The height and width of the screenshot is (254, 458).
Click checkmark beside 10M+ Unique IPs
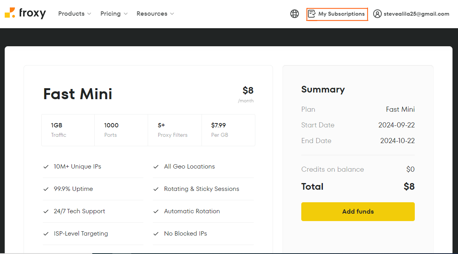(x=46, y=167)
